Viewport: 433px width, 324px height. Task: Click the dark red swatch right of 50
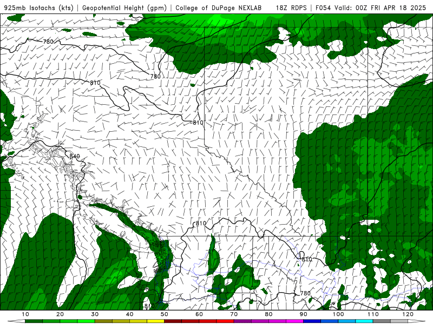click(x=173, y=321)
